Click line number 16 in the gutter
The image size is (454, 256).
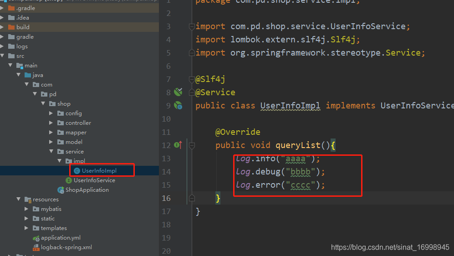point(166,198)
